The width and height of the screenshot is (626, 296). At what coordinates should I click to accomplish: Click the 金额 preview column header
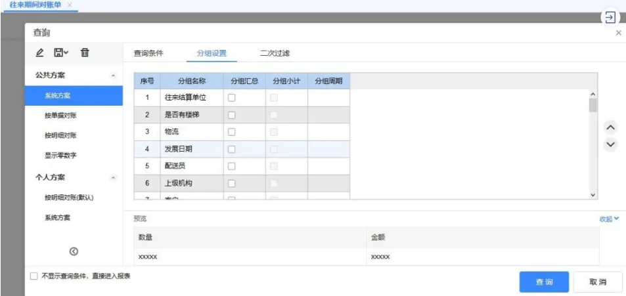(x=483, y=238)
